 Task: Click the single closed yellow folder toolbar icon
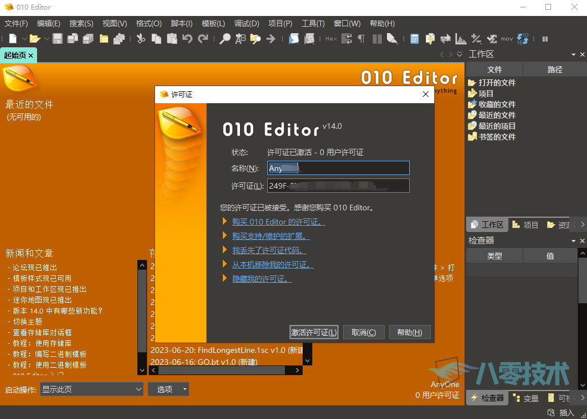[x=104, y=39]
